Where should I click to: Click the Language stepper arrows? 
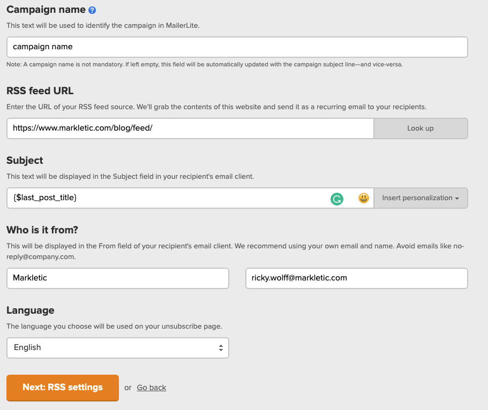pyautogui.click(x=221, y=348)
